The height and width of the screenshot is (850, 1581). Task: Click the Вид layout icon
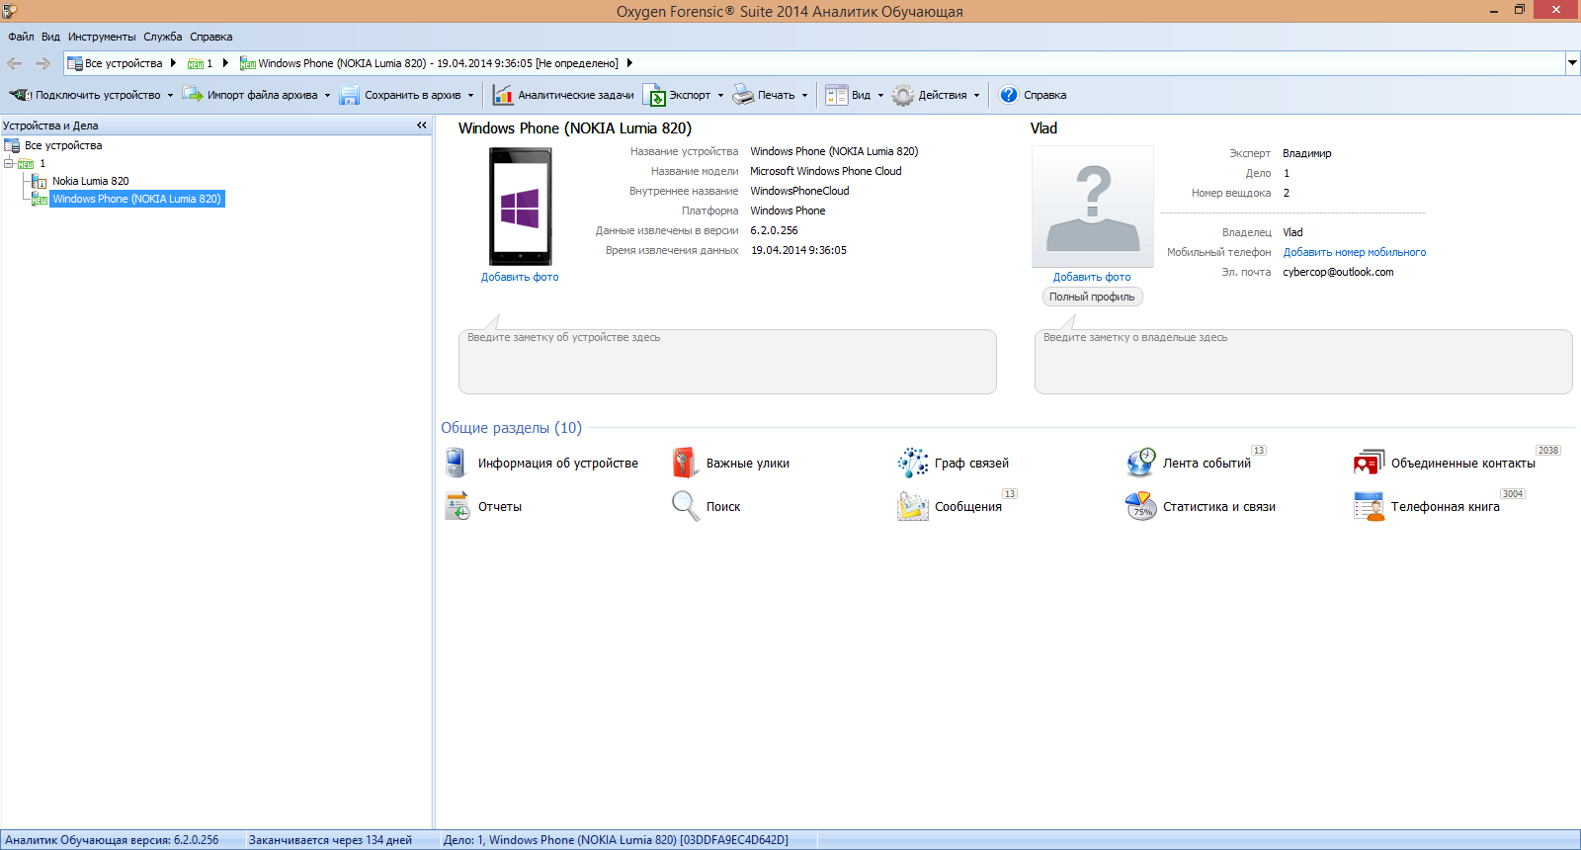point(837,95)
